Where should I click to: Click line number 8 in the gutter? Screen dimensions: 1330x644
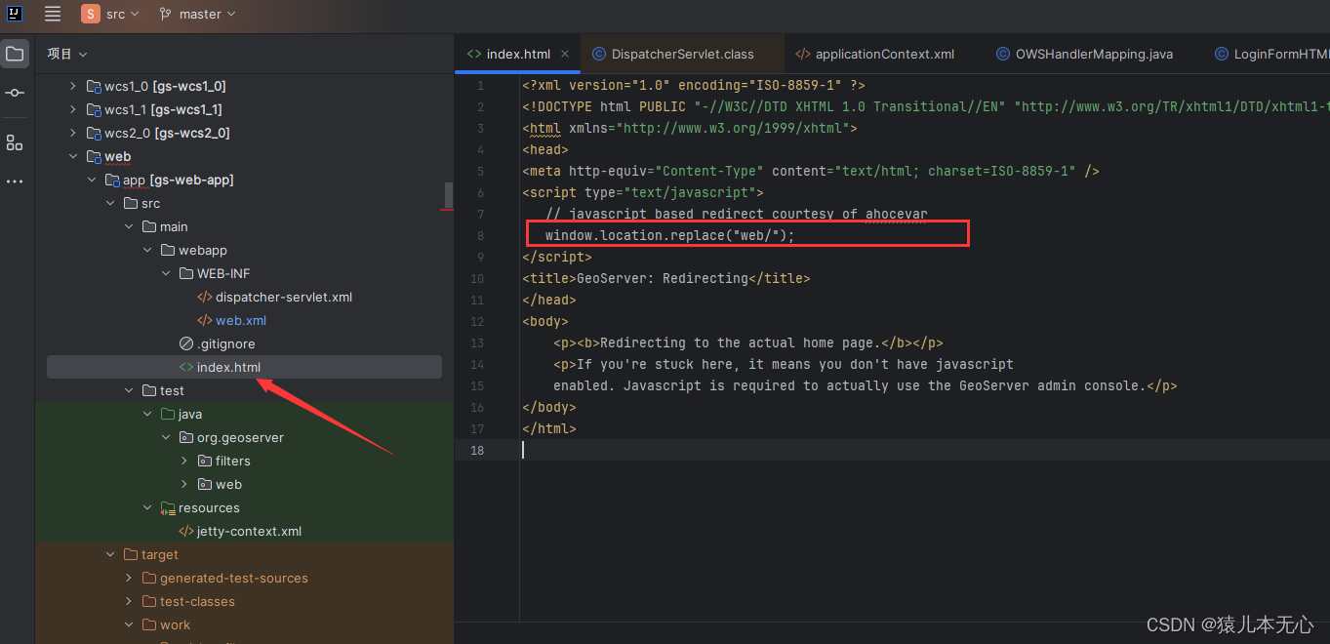(x=480, y=235)
